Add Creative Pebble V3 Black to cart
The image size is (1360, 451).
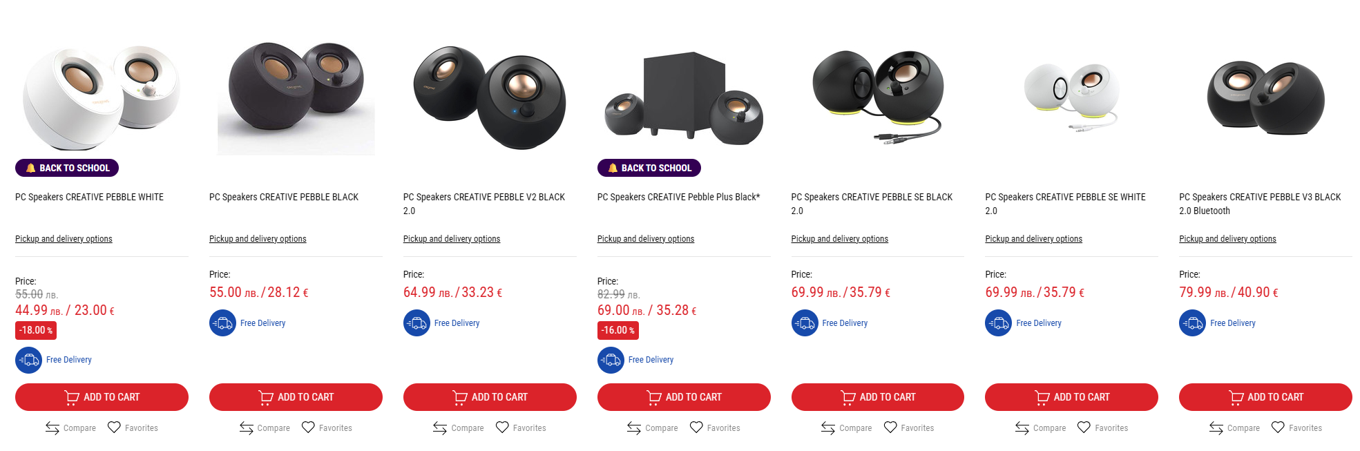coord(1265,397)
